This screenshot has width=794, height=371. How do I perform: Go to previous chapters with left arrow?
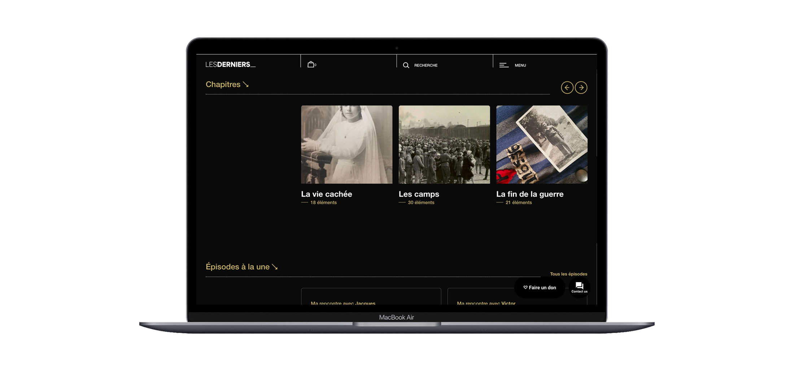[x=567, y=87]
